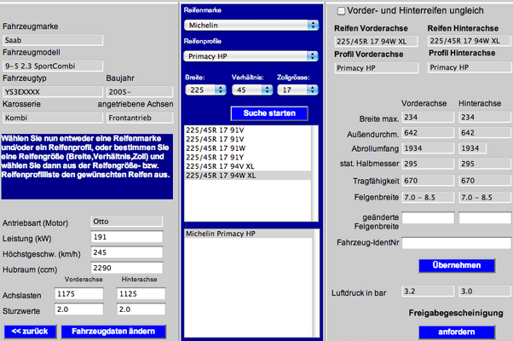
Task: Select the 225/45R 17 94W XL tire entry
Action: point(248,176)
